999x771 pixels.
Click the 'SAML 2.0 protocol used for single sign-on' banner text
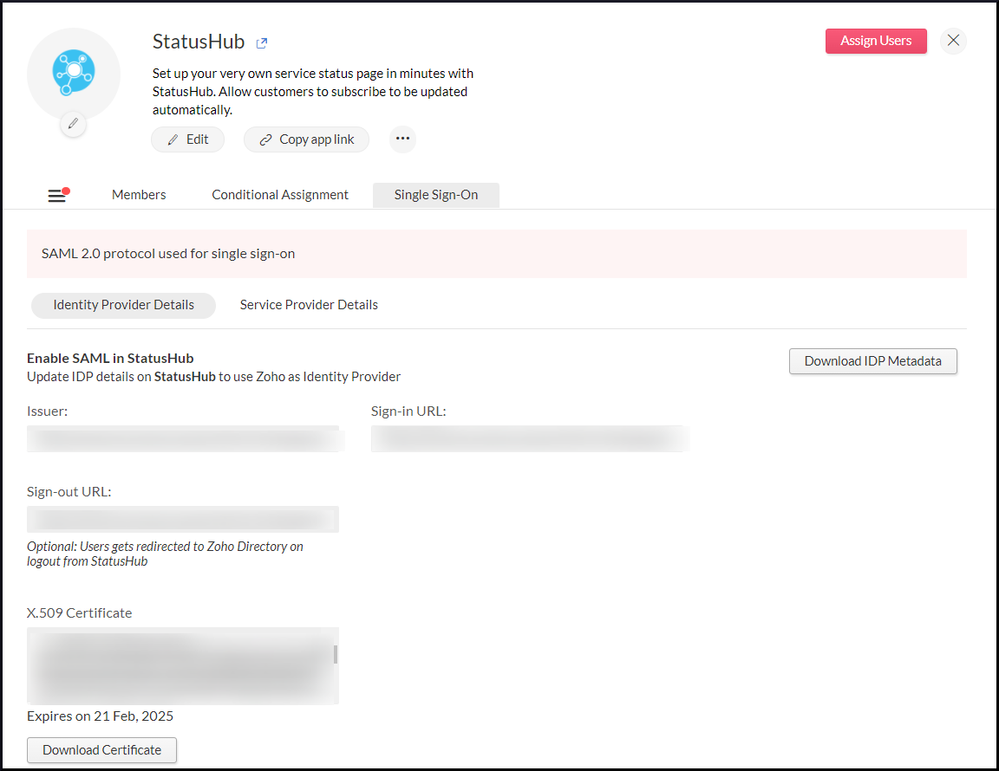point(168,254)
